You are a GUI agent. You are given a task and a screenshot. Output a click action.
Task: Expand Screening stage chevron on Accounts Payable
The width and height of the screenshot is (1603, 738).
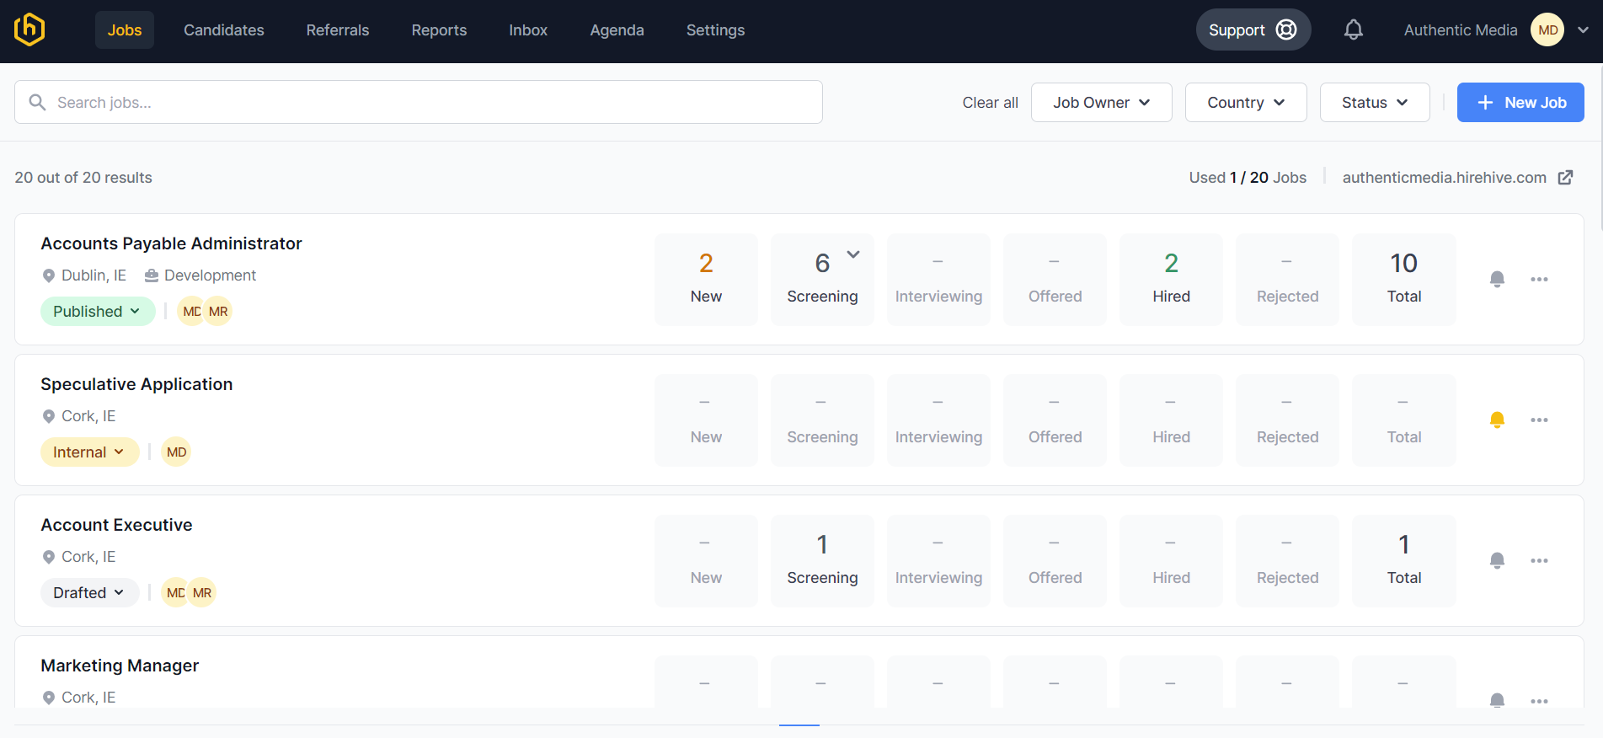coord(853,254)
